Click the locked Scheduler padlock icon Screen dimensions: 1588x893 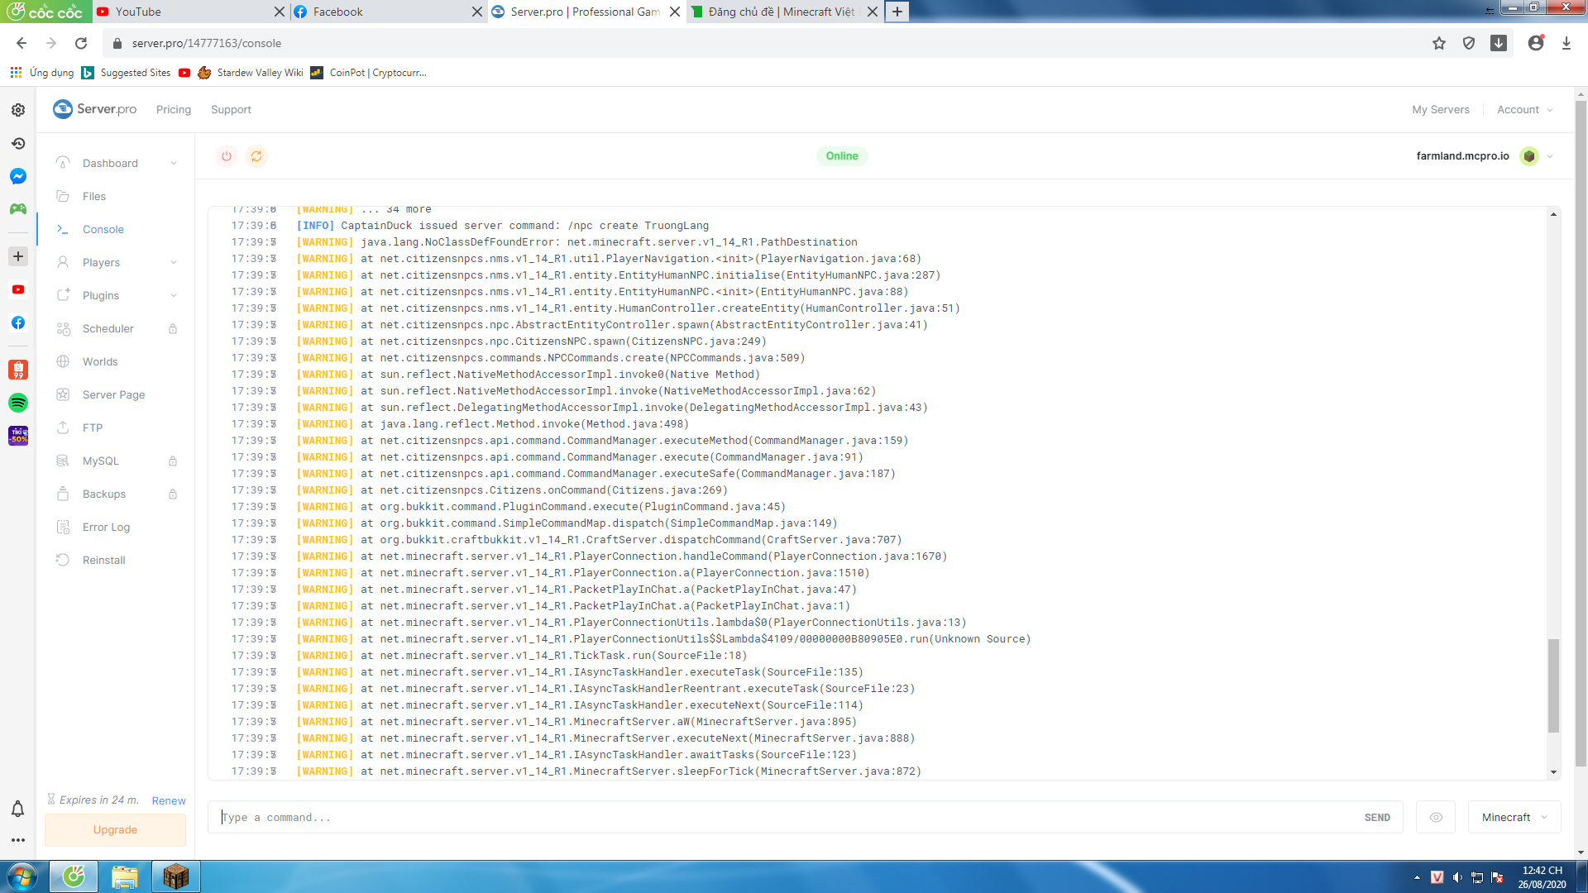coord(173,328)
